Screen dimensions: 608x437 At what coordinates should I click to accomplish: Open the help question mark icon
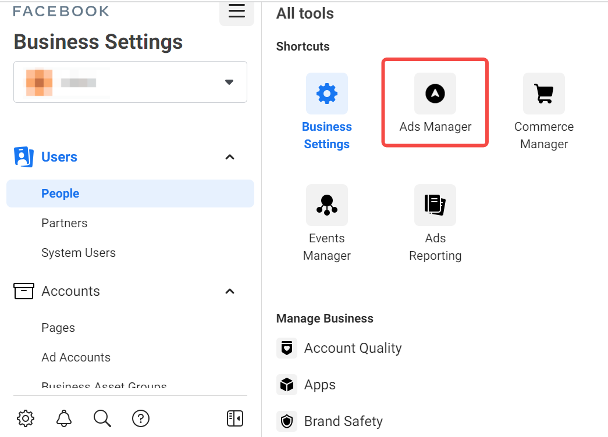click(x=141, y=418)
